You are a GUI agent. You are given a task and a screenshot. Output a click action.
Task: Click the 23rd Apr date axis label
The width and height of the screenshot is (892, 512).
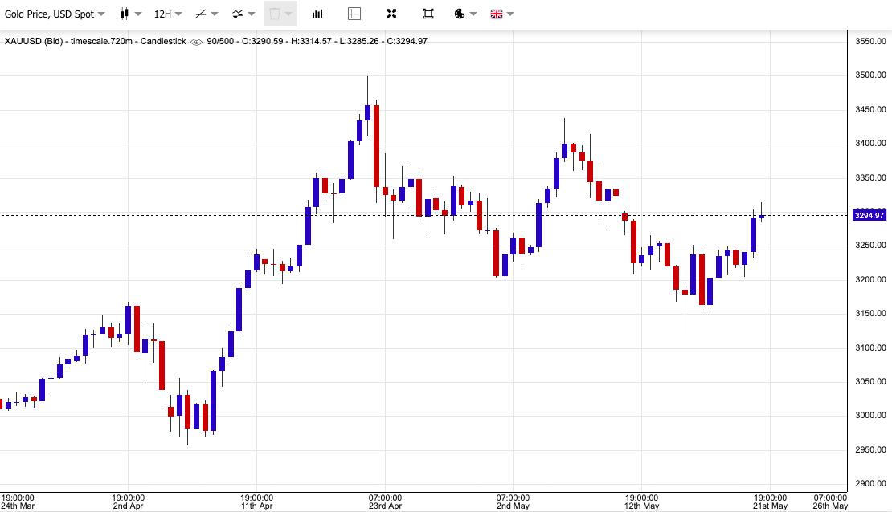385,506
